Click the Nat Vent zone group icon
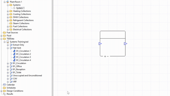This screenshot has height=96, width=170. [x=11, y=48]
